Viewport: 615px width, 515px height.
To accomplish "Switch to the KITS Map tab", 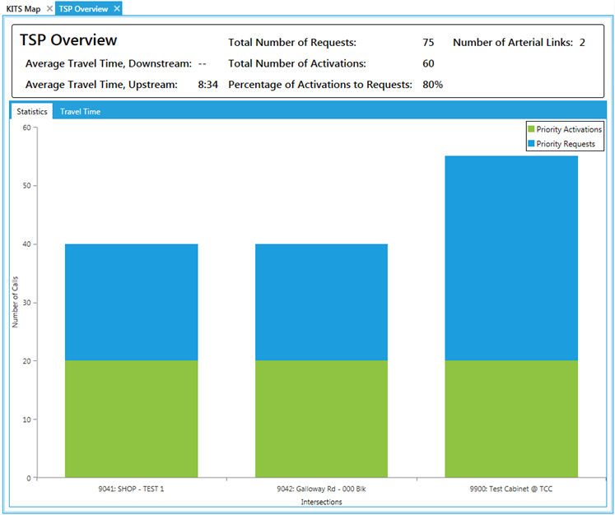I will tap(24, 8).
